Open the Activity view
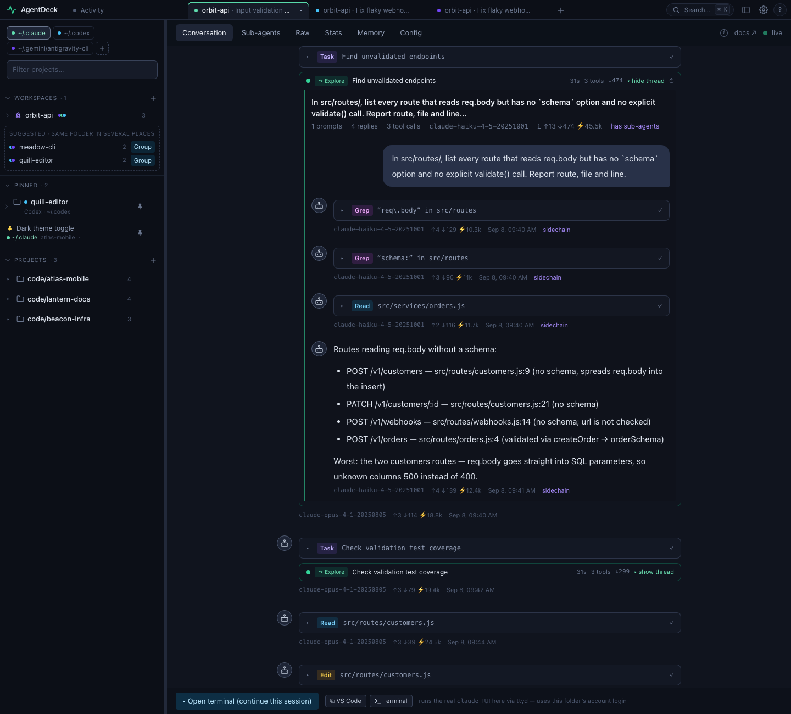Image resolution: width=791 pixels, height=714 pixels. click(x=88, y=10)
